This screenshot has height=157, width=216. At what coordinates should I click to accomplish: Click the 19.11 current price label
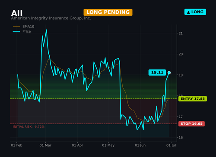coord(157,72)
